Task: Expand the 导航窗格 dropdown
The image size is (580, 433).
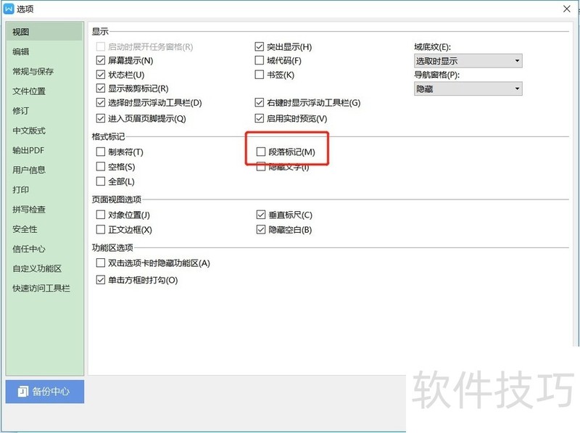Action: point(468,88)
